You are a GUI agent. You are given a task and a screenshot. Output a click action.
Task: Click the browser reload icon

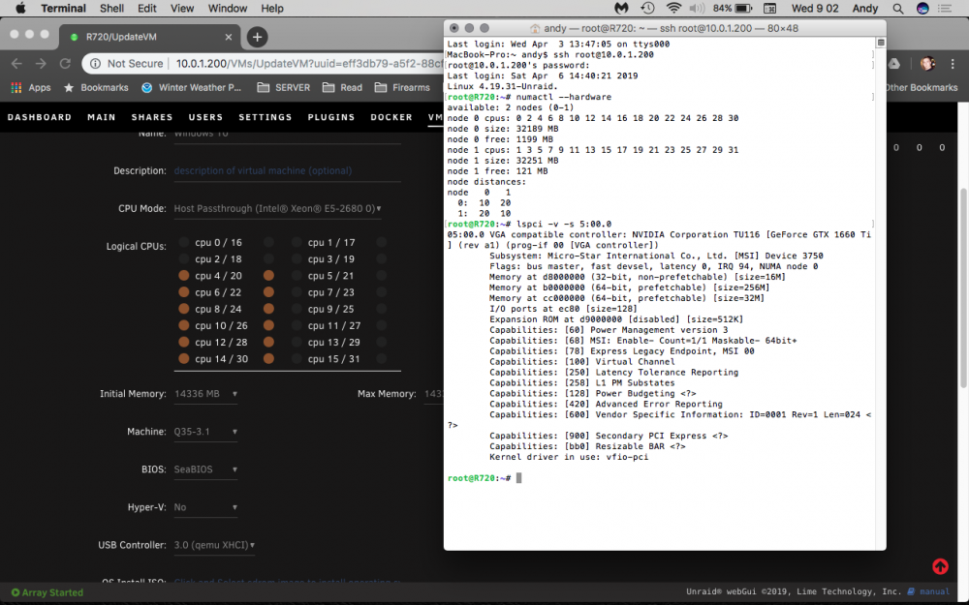[65, 64]
